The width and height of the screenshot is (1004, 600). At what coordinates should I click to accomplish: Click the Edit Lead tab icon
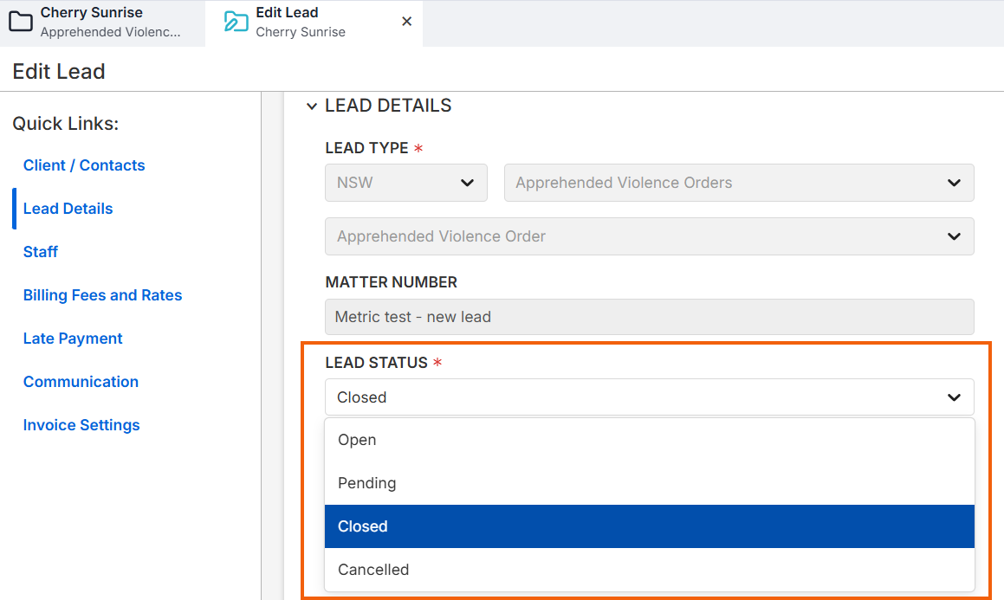(236, 22)
